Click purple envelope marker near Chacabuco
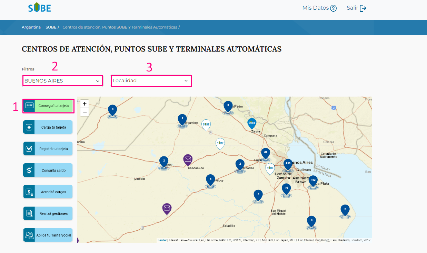 [188, 159]
